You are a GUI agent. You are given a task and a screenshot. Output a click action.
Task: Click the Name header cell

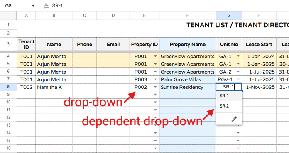pos(54,44)
